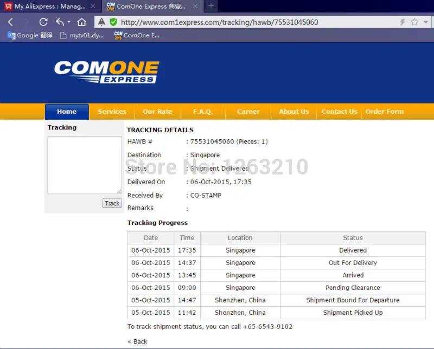Image resolution: width=434 pixels, height=349 pixels.
Task: Open the F.A.Q. page
Action: (x=203, y=112)
